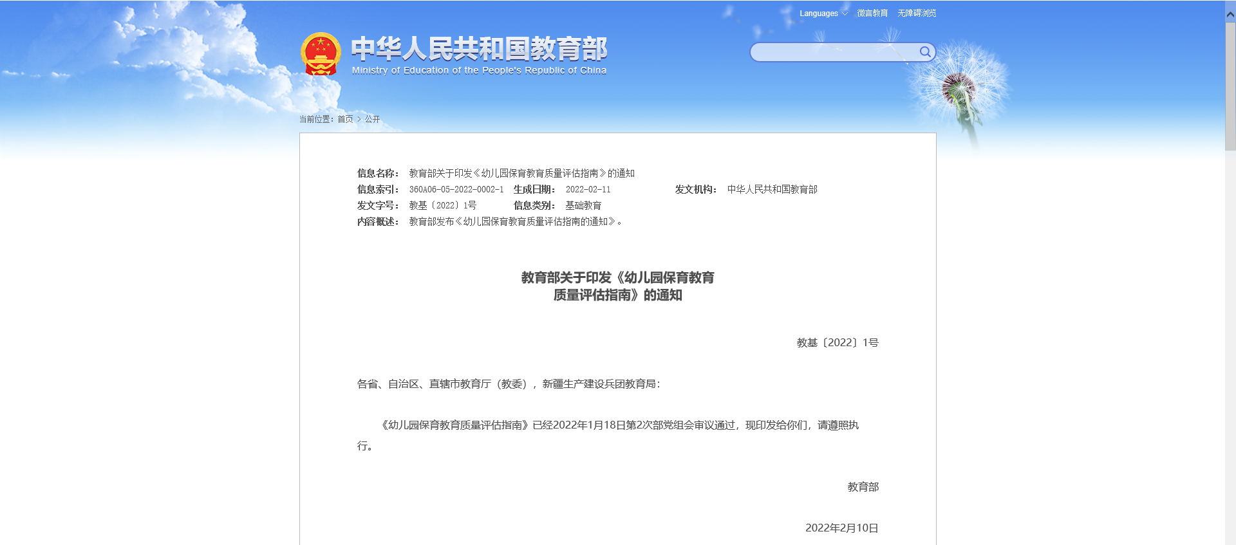Screen dimensions: 1236x545
Task: Click index number 360A06-05-2022-0002-1
Action: 456,190
